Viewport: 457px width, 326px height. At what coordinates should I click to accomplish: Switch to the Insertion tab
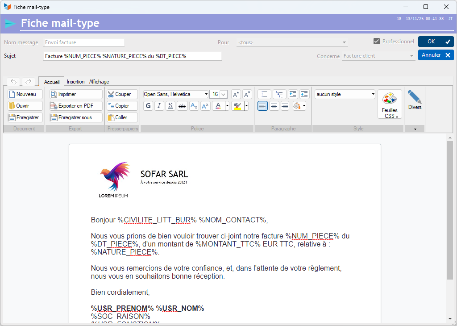point(75,82)
